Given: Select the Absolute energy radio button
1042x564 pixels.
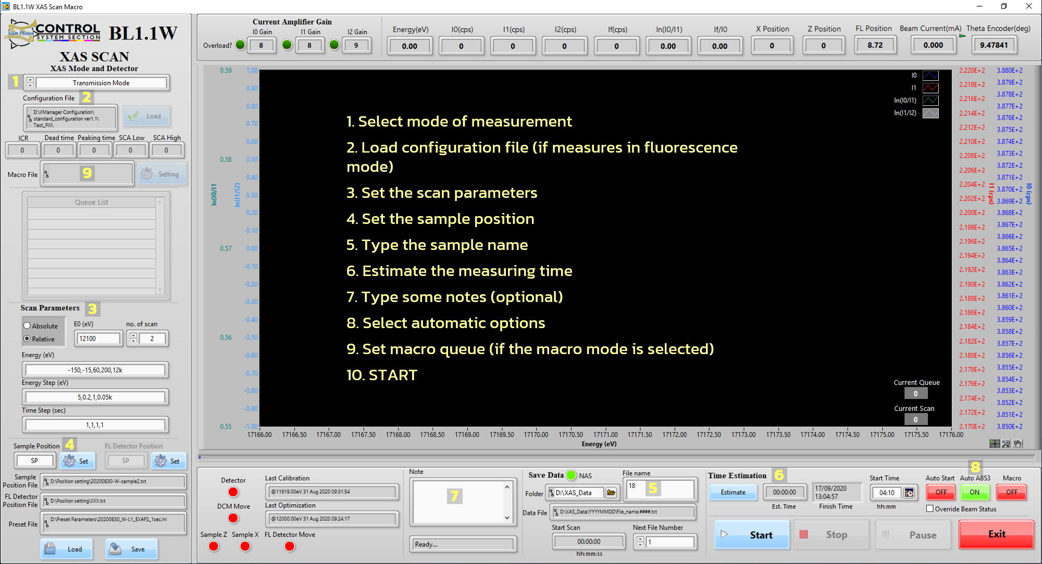Looking at the screenshot, I should pos(27,325).
